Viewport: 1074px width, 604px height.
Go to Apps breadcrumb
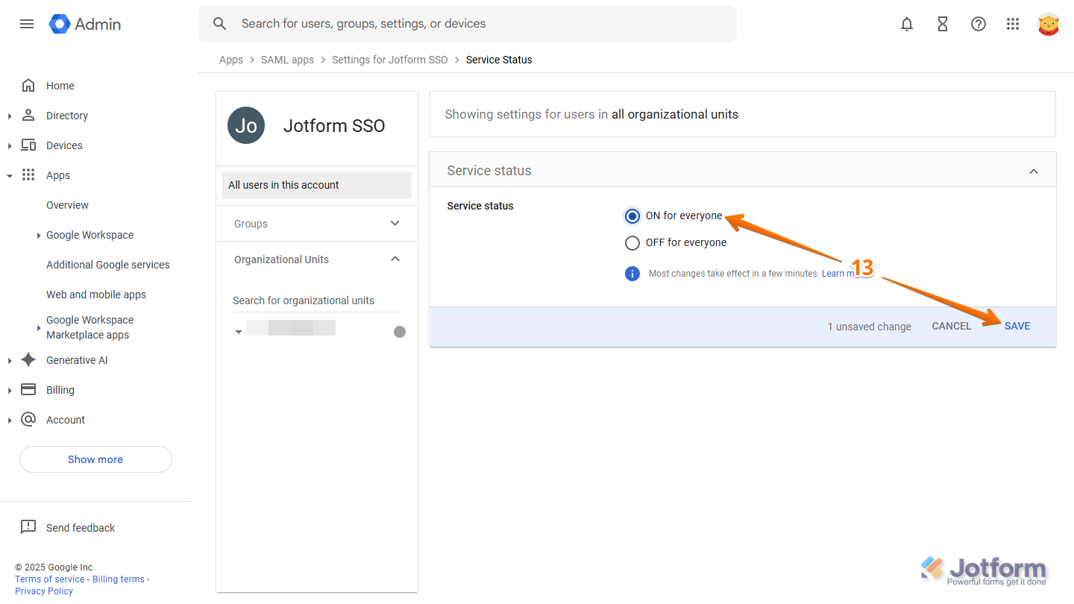tap(231, 60)
